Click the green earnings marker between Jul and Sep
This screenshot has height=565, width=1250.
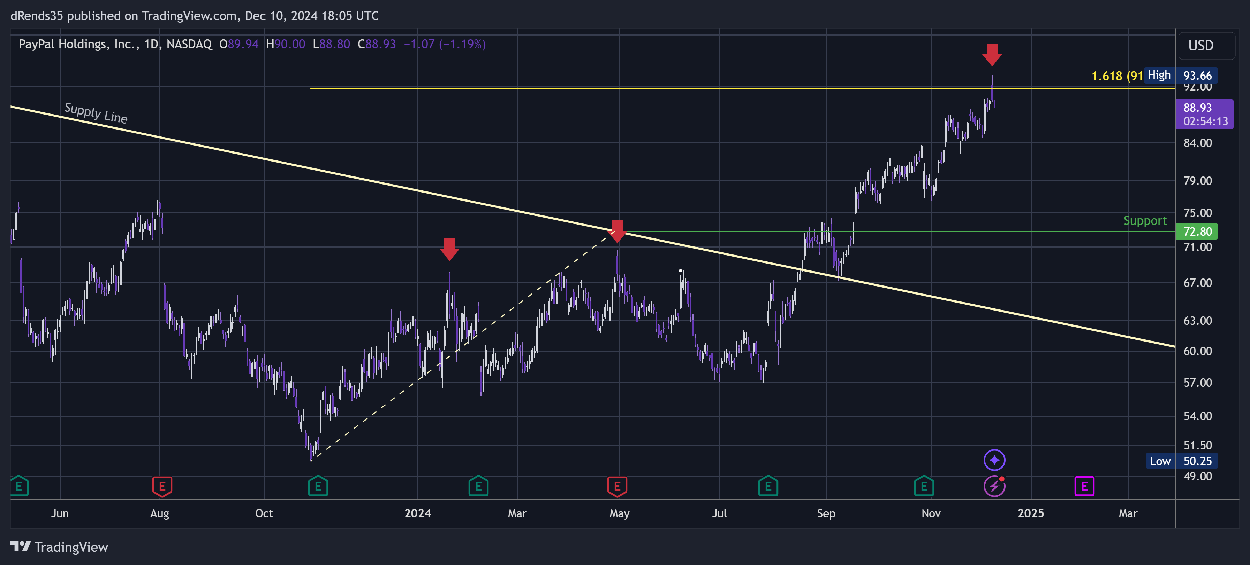point(768,486)
